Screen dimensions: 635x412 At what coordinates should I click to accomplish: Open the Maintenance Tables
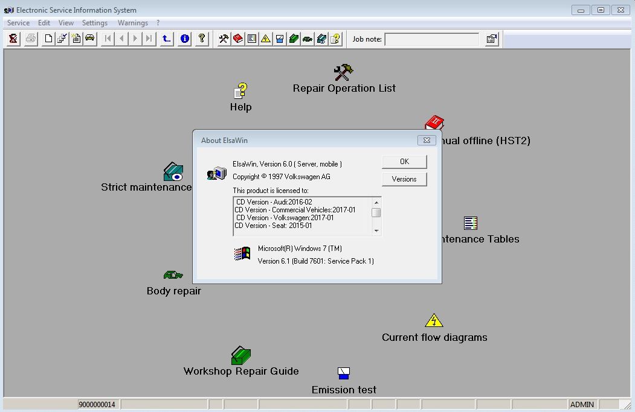tap(470, 224)
